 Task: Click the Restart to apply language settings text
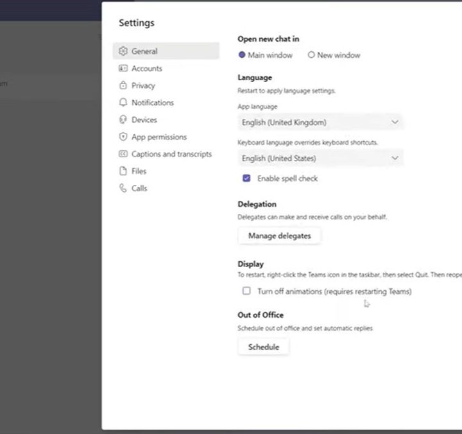[x=286, y=91]
